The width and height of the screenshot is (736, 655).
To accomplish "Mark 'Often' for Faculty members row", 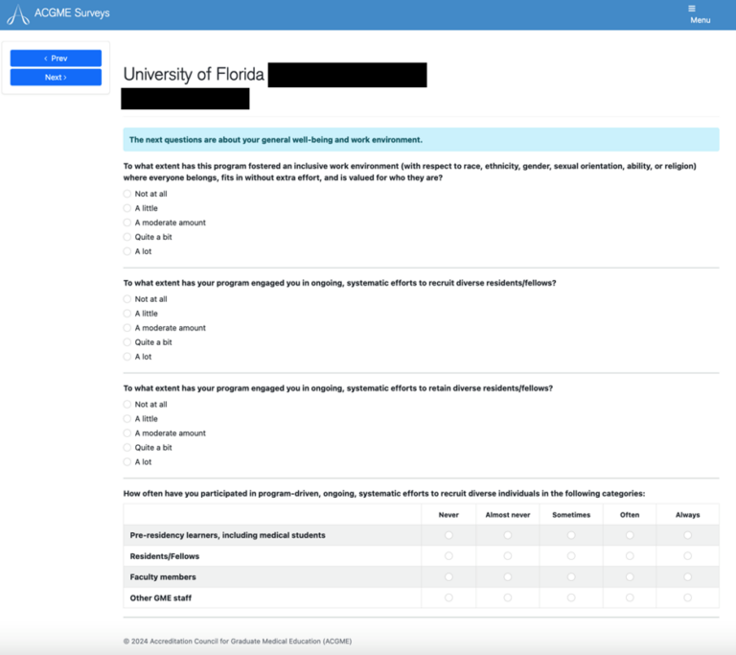I will pyautogui.click(x=630, y=577).
